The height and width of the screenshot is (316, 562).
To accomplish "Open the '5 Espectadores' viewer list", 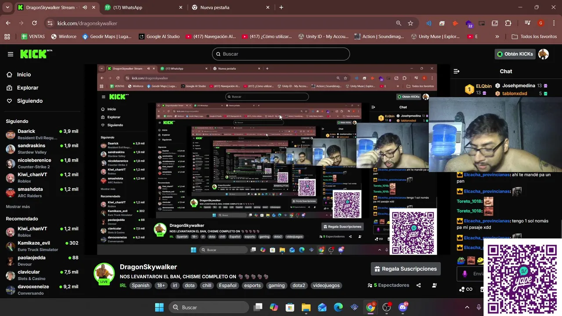I will coord(388,285).
